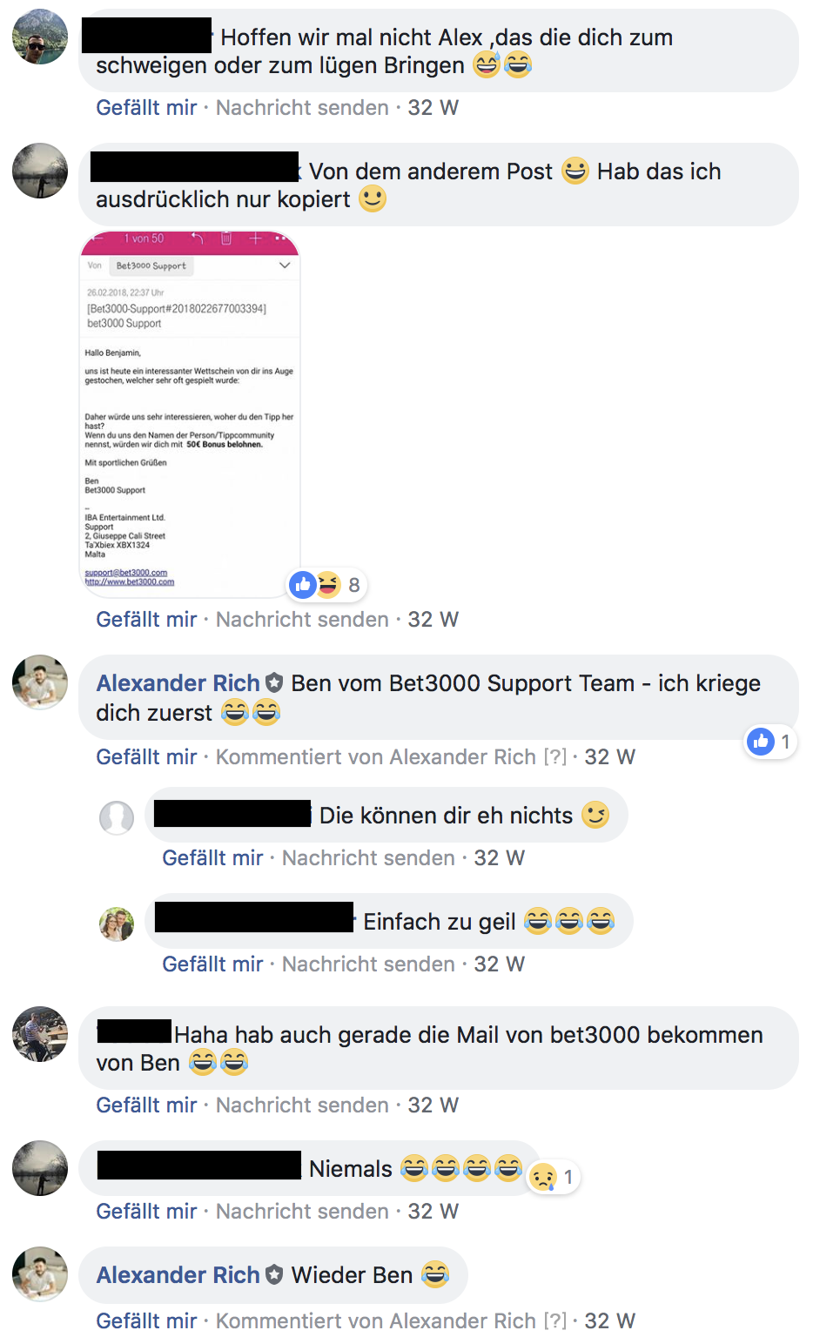Click the crying reaction on the Niemals comment
Image resolution: width=840 pixels, height=1337 pixels.
(543, 1177)
